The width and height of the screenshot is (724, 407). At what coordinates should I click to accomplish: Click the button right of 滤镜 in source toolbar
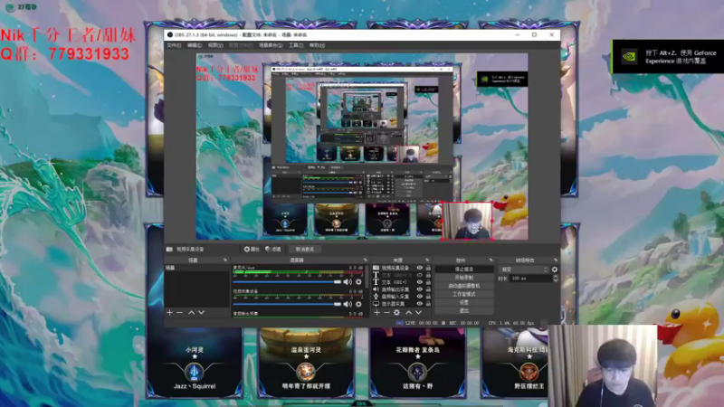pos(305,250)
